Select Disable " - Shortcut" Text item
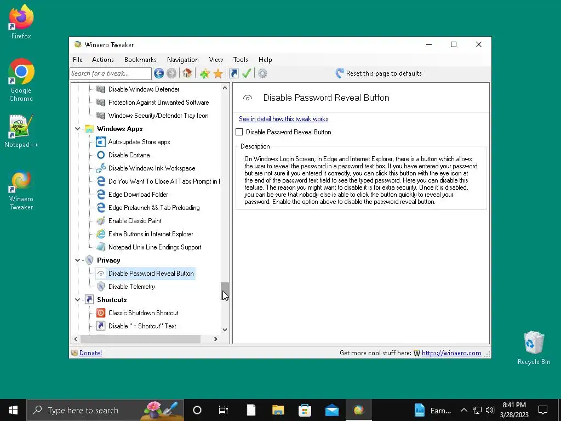561x421 pixels. tap(142, 326)
